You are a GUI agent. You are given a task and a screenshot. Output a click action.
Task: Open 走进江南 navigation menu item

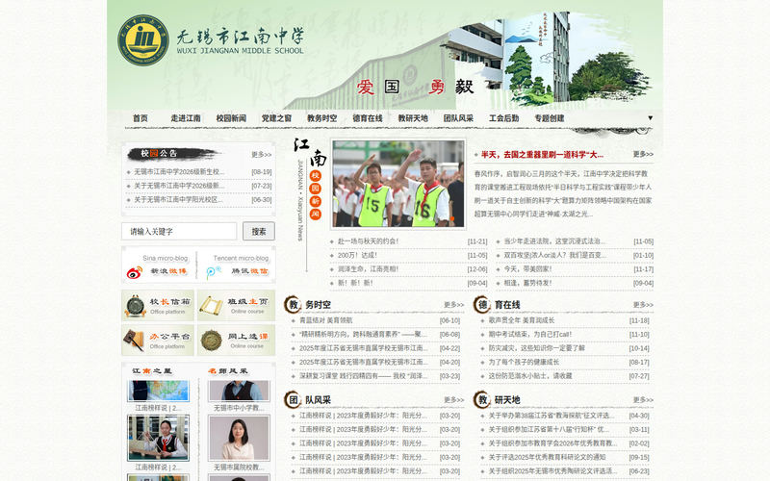click(x=186, y=118)
